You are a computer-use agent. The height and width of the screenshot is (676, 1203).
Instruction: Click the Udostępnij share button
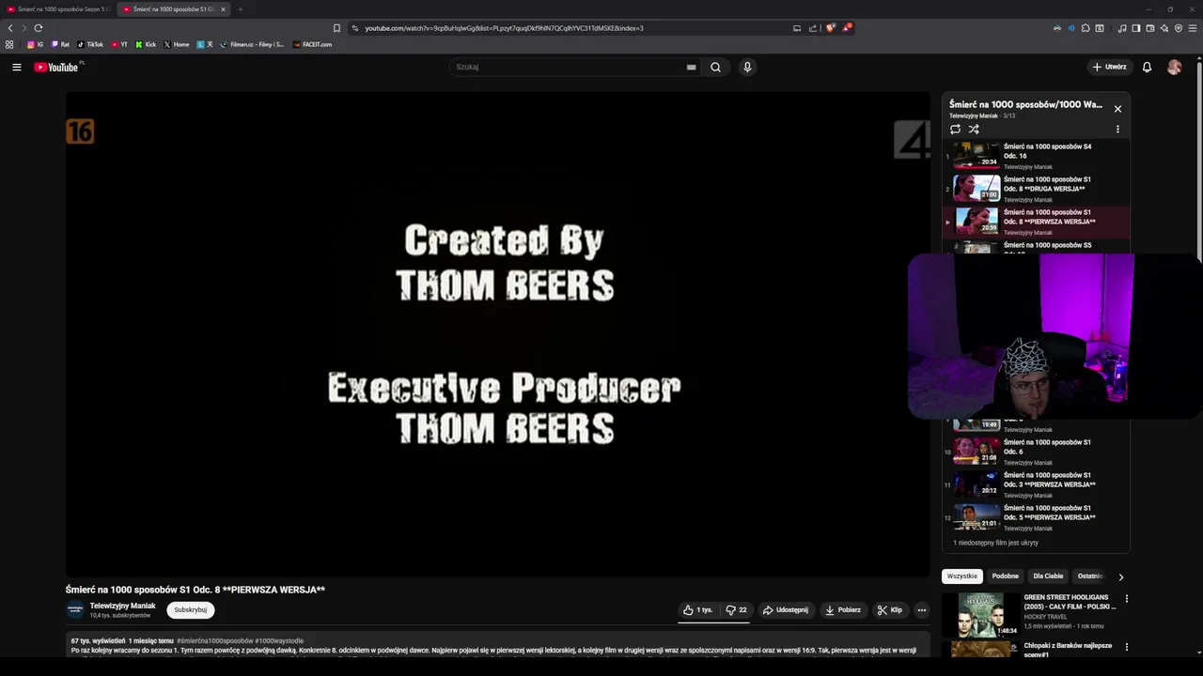coord(785,610)
